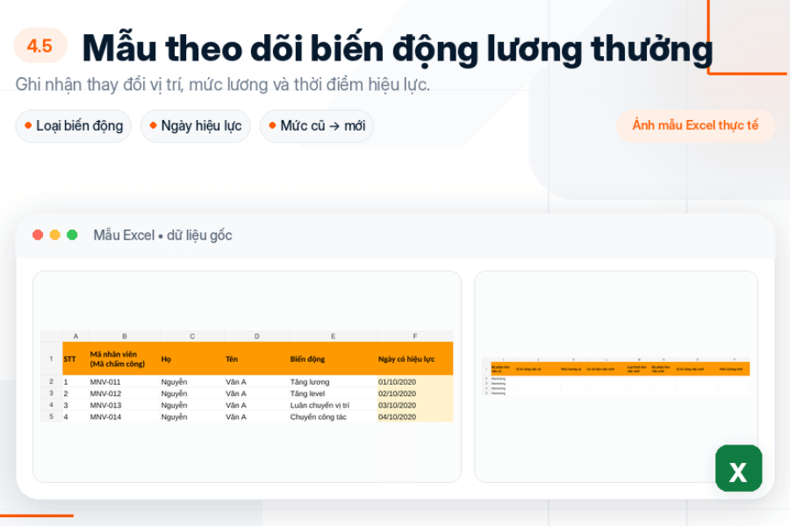Click cell 'Tăng lương'
Screen dimensions: 790x526
(x=333, y=382)
